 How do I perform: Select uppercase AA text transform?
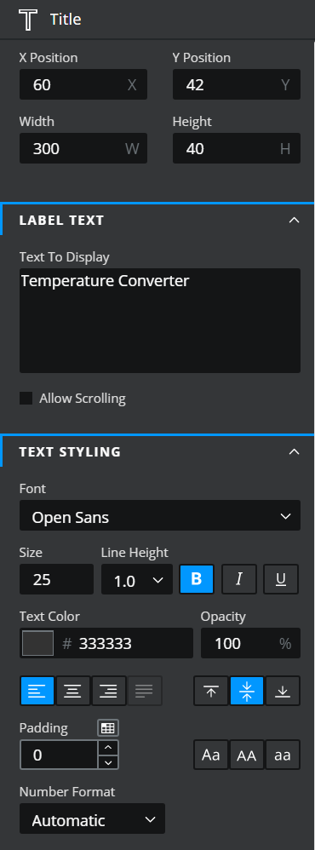[x=247, y=755]
